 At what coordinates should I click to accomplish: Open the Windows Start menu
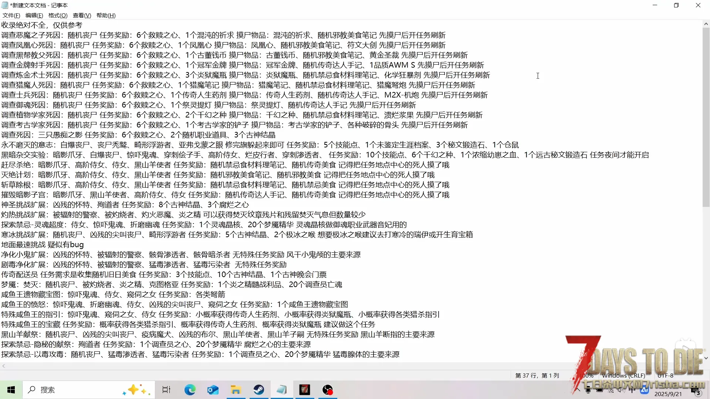click(x=11, y=390)
